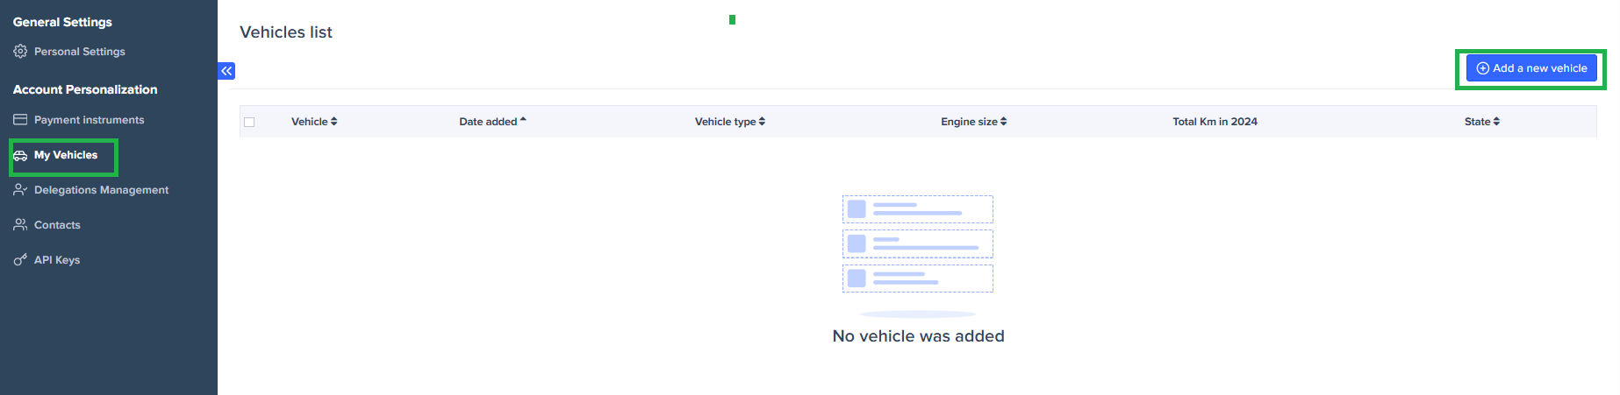Click the Payment instruments card icon
This screenshot has height=395, width=1620.
(20, 120)
